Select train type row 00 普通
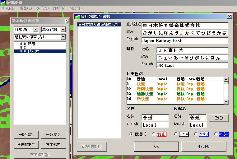This screenshot has width=237, height=159. (x=175, y=79)
